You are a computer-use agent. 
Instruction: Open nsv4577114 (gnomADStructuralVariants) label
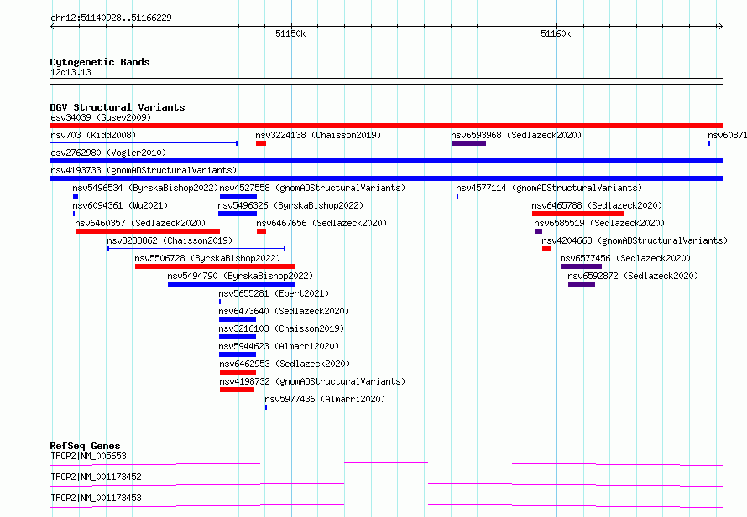coord(549,188)
